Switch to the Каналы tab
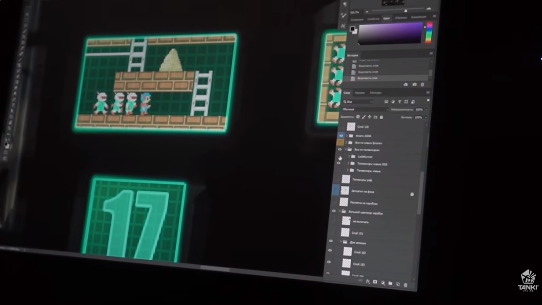Screen dimensions: 542x305 tap(360, 93)
